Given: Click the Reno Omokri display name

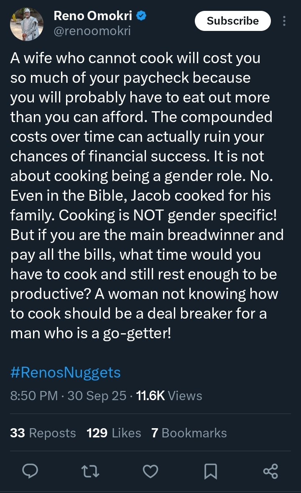Looking at the screenshot, I should (93, 16).
